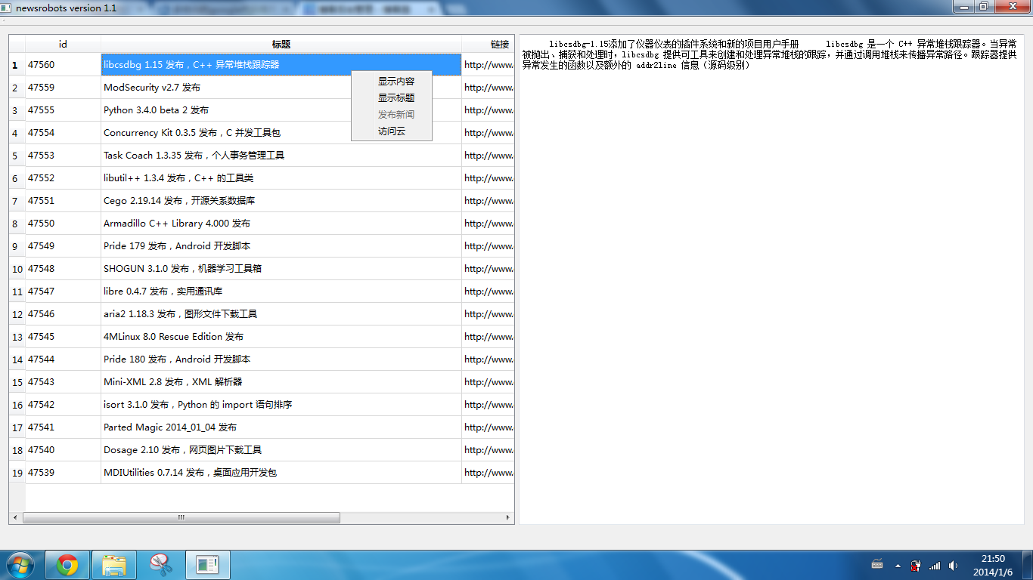The height and width of the screenshot is (580, 1033).
Task: Click the horizontal scrollbar right arrow
Action: 507,517
